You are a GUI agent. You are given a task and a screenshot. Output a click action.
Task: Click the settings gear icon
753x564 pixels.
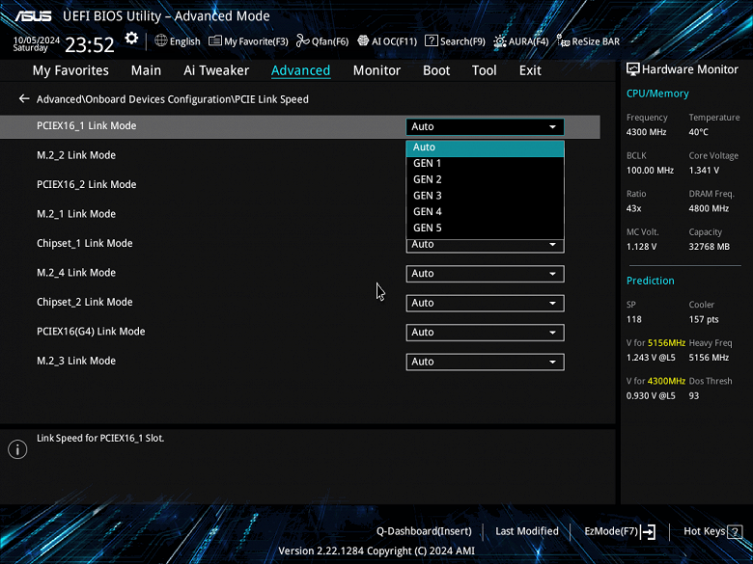pyautogui.click(x=131, y=39)
